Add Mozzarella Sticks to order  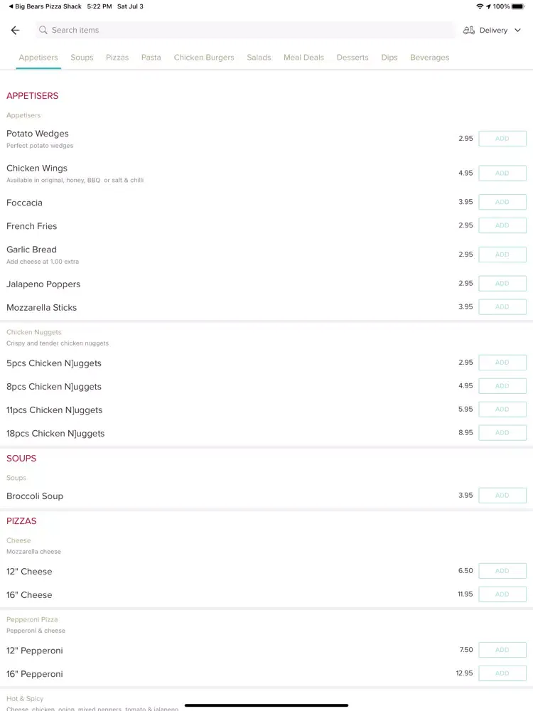tap(502, 307)
